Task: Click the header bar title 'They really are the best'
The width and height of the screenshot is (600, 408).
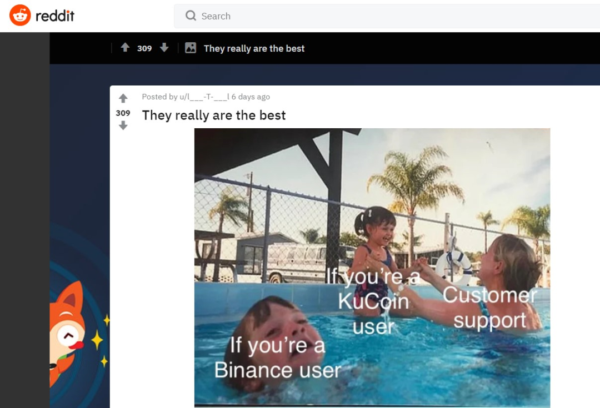Action: click(254, 48)
